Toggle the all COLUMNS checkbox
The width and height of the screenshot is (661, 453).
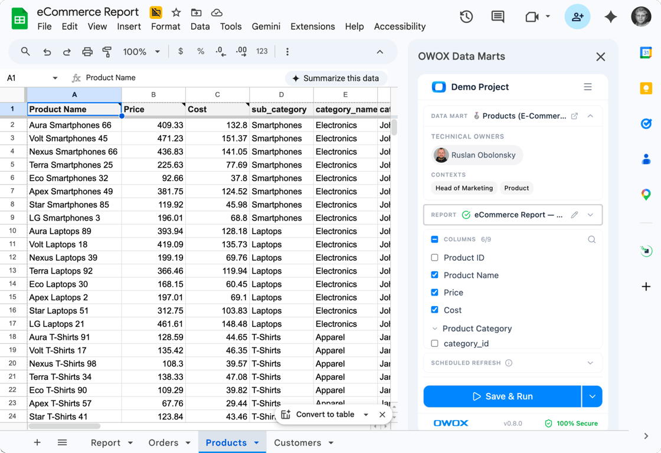coord(434,239)
